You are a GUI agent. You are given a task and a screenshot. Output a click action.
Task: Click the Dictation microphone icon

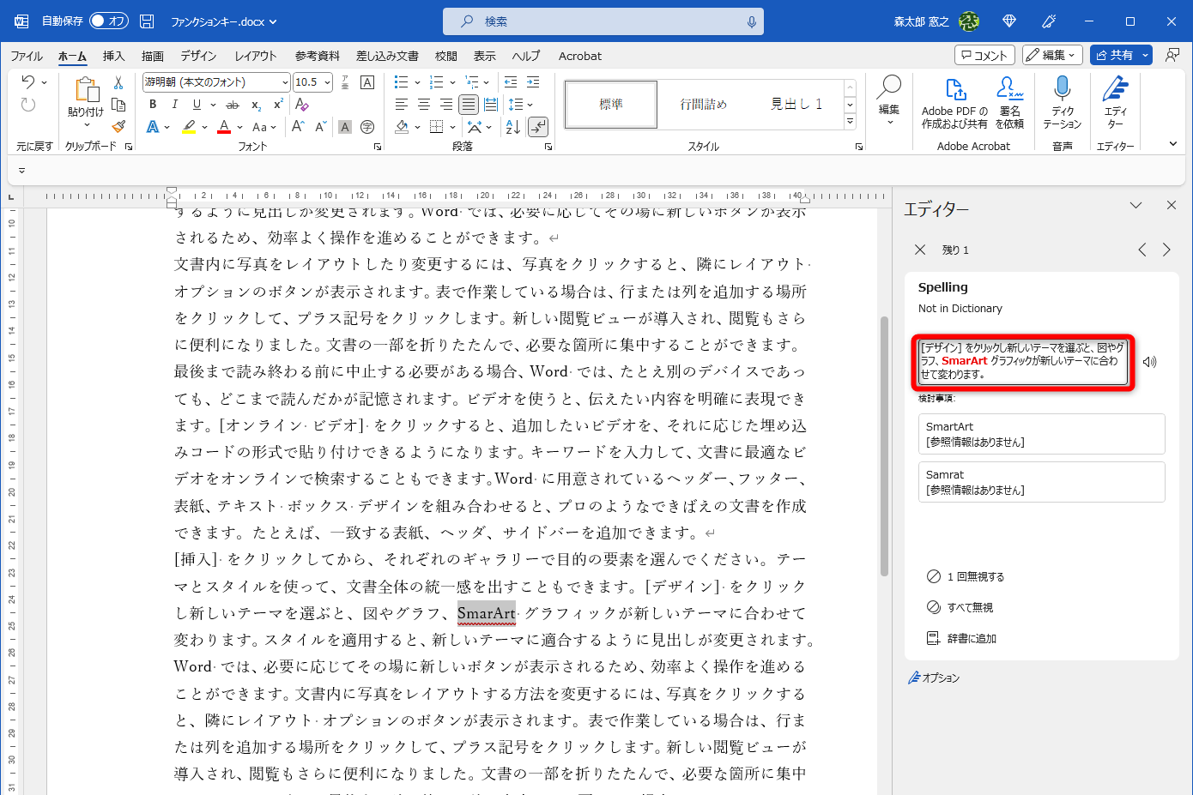1062,89
